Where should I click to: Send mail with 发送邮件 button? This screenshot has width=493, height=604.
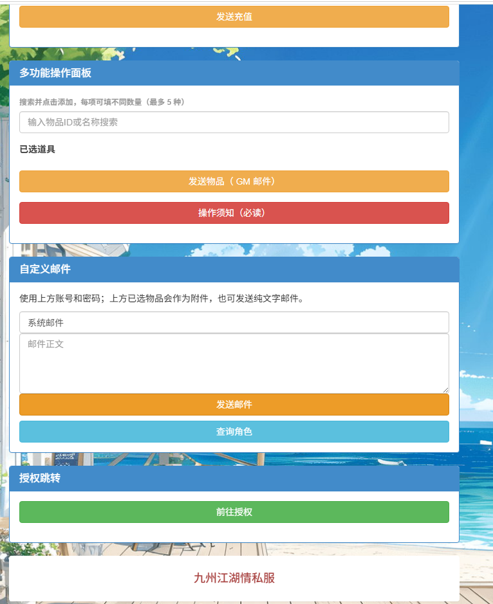coord(234,405)
